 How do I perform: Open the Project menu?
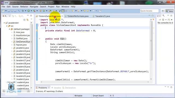(51, 7)
